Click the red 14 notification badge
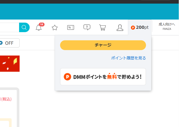Screen dimensions: 179x127 42,24
